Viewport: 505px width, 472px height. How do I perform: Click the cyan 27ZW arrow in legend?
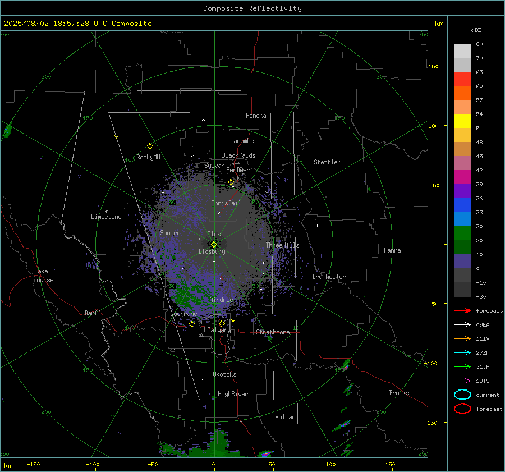(462, 353)
